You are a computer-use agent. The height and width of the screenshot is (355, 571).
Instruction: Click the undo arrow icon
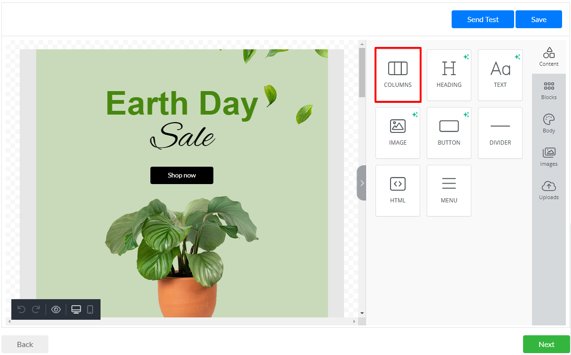pyautogui.click(x=21, y=309)
